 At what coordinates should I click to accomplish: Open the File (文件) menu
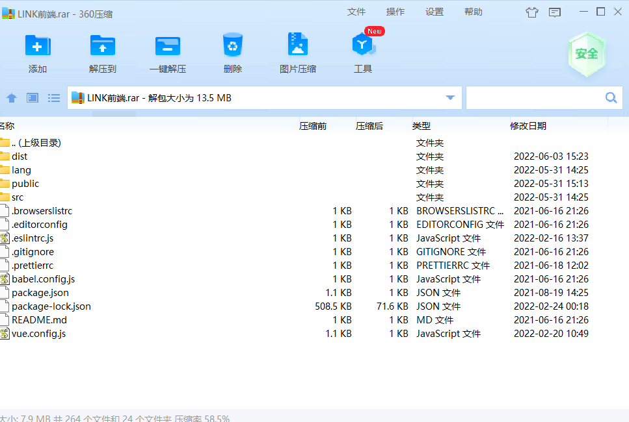click(356, 12)
